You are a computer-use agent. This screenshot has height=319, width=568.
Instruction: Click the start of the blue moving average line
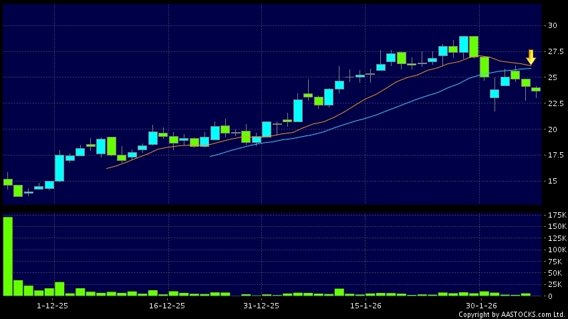210,156
